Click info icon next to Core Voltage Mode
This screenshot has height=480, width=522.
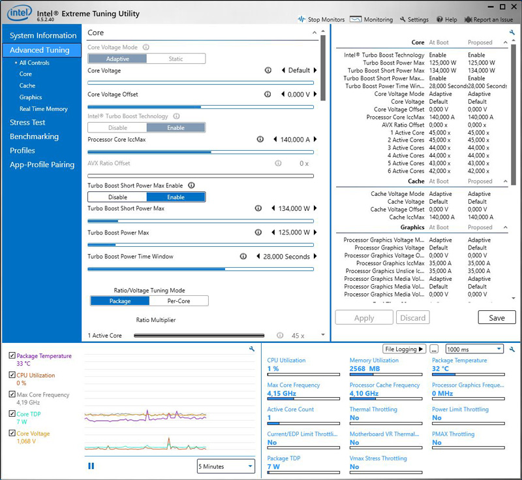point(146,47)
